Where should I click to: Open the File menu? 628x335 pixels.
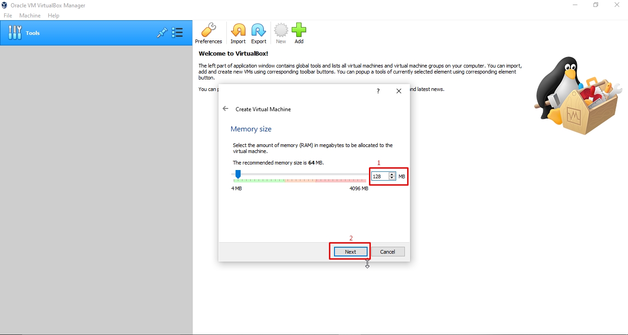8,15
